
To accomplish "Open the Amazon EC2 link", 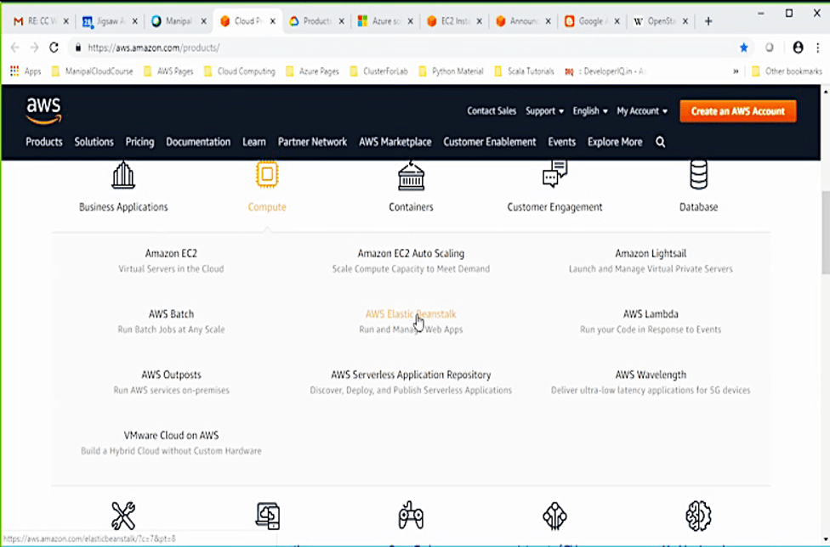I will 171,253.
